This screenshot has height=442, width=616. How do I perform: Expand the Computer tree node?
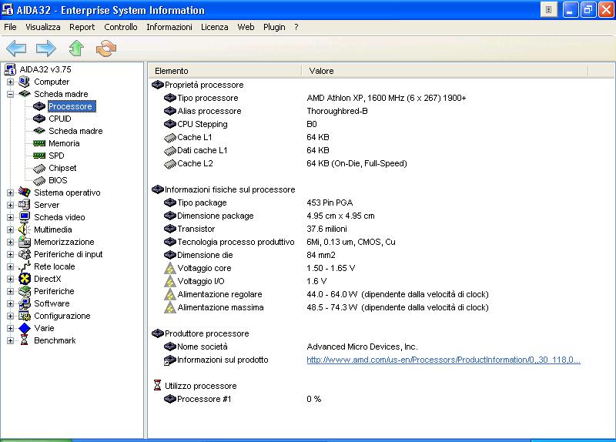click(10, 82)
